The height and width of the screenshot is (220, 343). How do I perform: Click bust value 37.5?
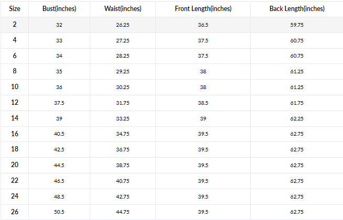[59, 103]
